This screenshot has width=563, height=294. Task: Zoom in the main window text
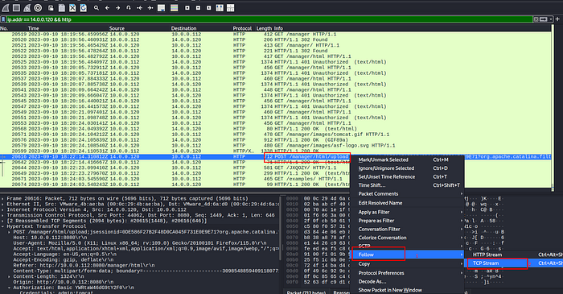click(x=187, y=7)
